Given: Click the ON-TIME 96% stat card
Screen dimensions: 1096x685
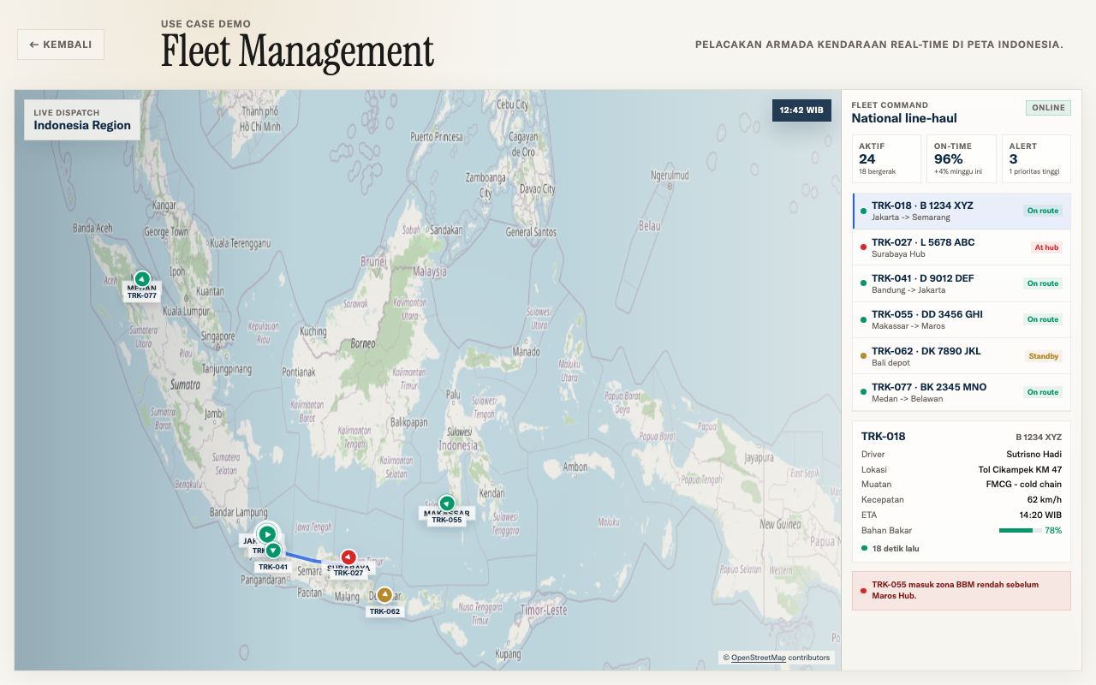Looking at the screenshot, I should pyautogui.click(x=962, y=158).
